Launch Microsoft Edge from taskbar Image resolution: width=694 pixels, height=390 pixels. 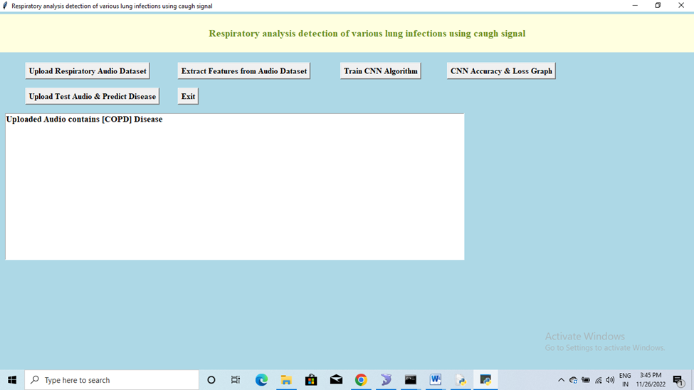261,380
